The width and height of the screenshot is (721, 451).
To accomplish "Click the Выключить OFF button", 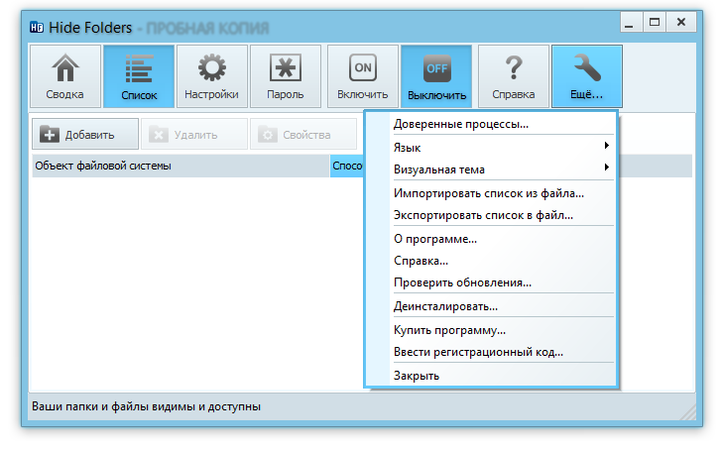I will (436, 76).
